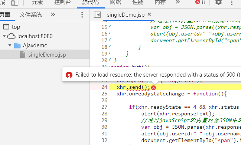Collapse the localhost:8080 tree node
241x145 pixels.
click(x=4, y=36)
